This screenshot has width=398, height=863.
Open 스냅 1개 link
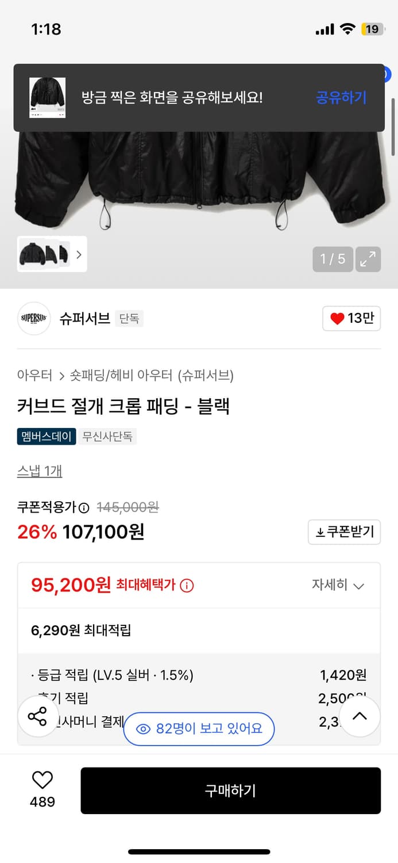click(39, 471)
